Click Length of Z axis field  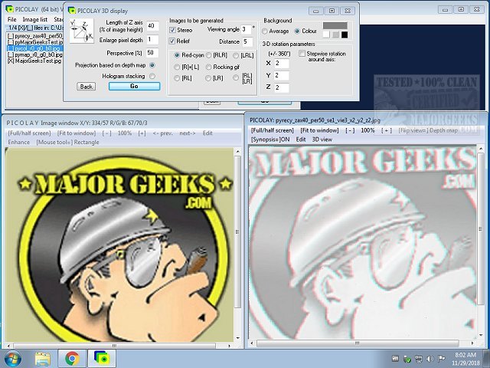[152, 26]
